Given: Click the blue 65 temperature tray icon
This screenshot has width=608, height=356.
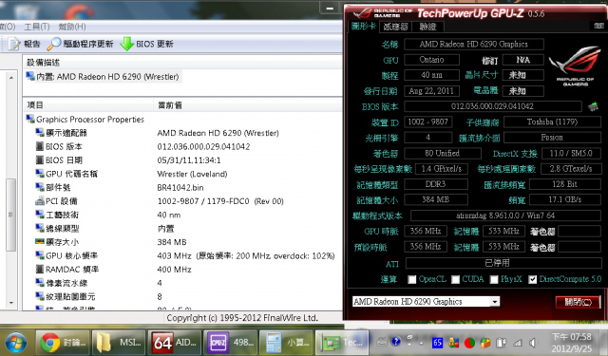Looking at the screenshot, I should [437, 343].
